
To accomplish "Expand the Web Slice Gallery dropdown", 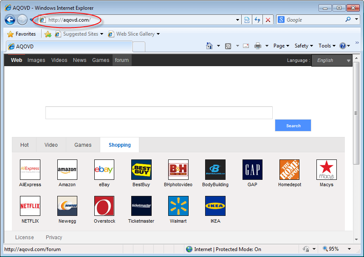I will coord(158,34).
